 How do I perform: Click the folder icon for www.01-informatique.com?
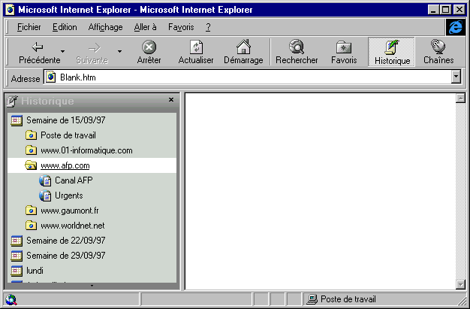[x=31, y=150]
